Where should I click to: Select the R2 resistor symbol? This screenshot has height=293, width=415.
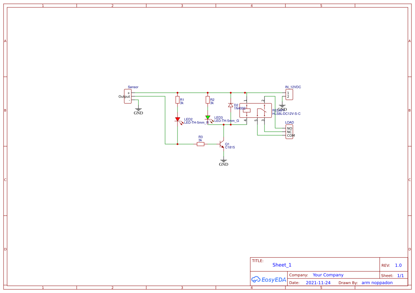pos(207,100)
